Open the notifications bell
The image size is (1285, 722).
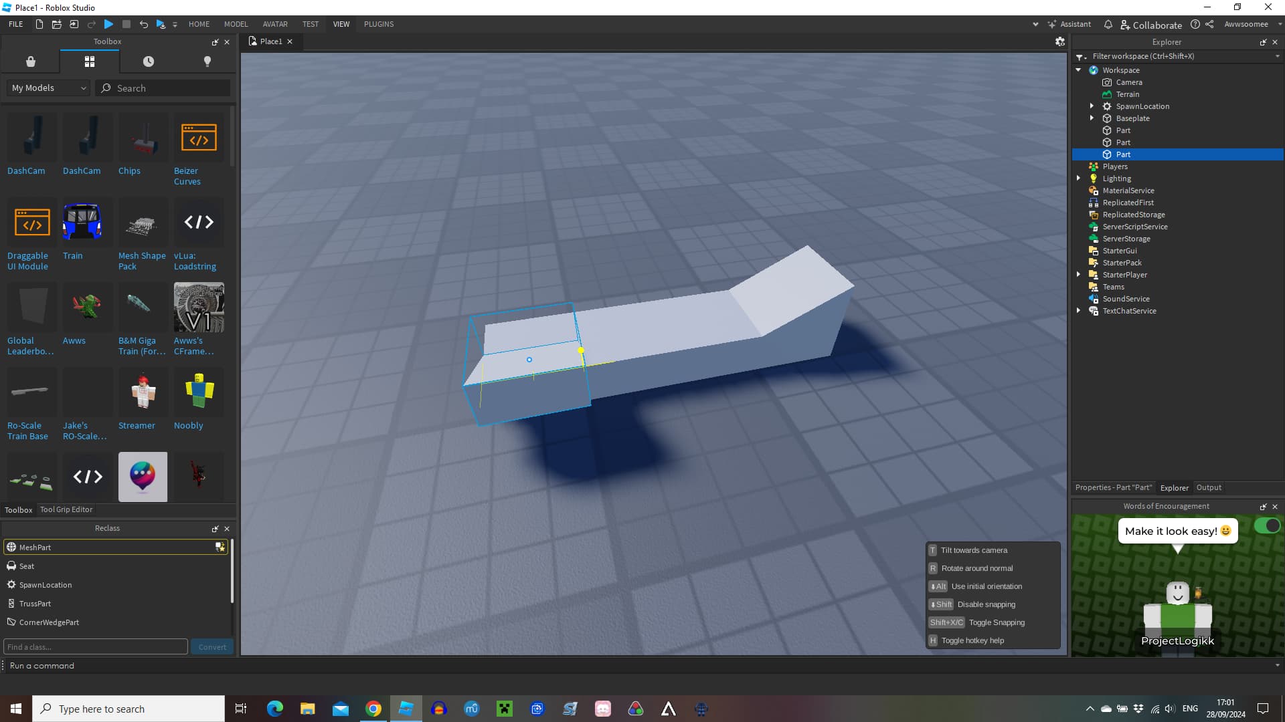[1108, 25]
